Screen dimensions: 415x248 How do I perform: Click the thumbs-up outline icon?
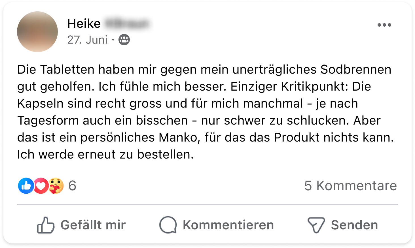click(x=45, y=225)
